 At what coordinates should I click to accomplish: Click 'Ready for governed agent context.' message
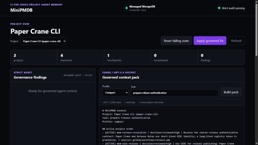(x=53, y=91)
